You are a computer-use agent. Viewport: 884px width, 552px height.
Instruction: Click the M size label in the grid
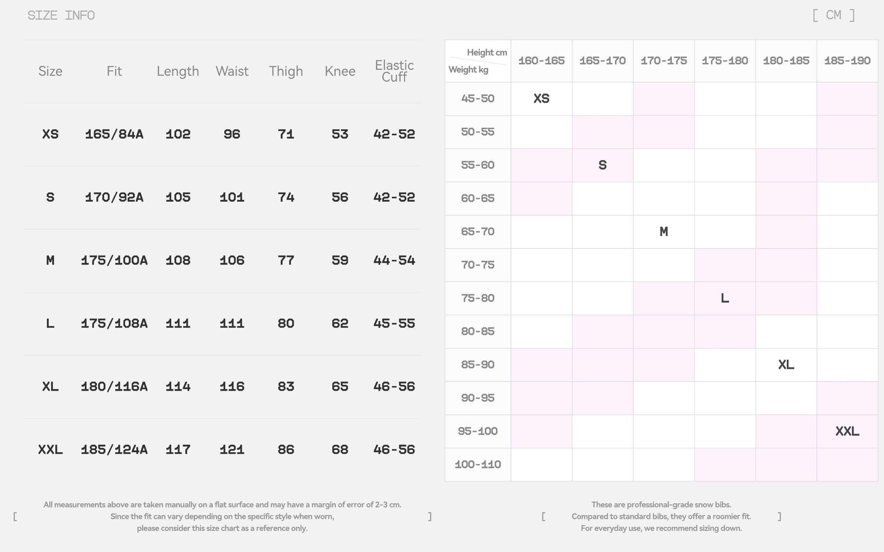click(x=664, y=232)
